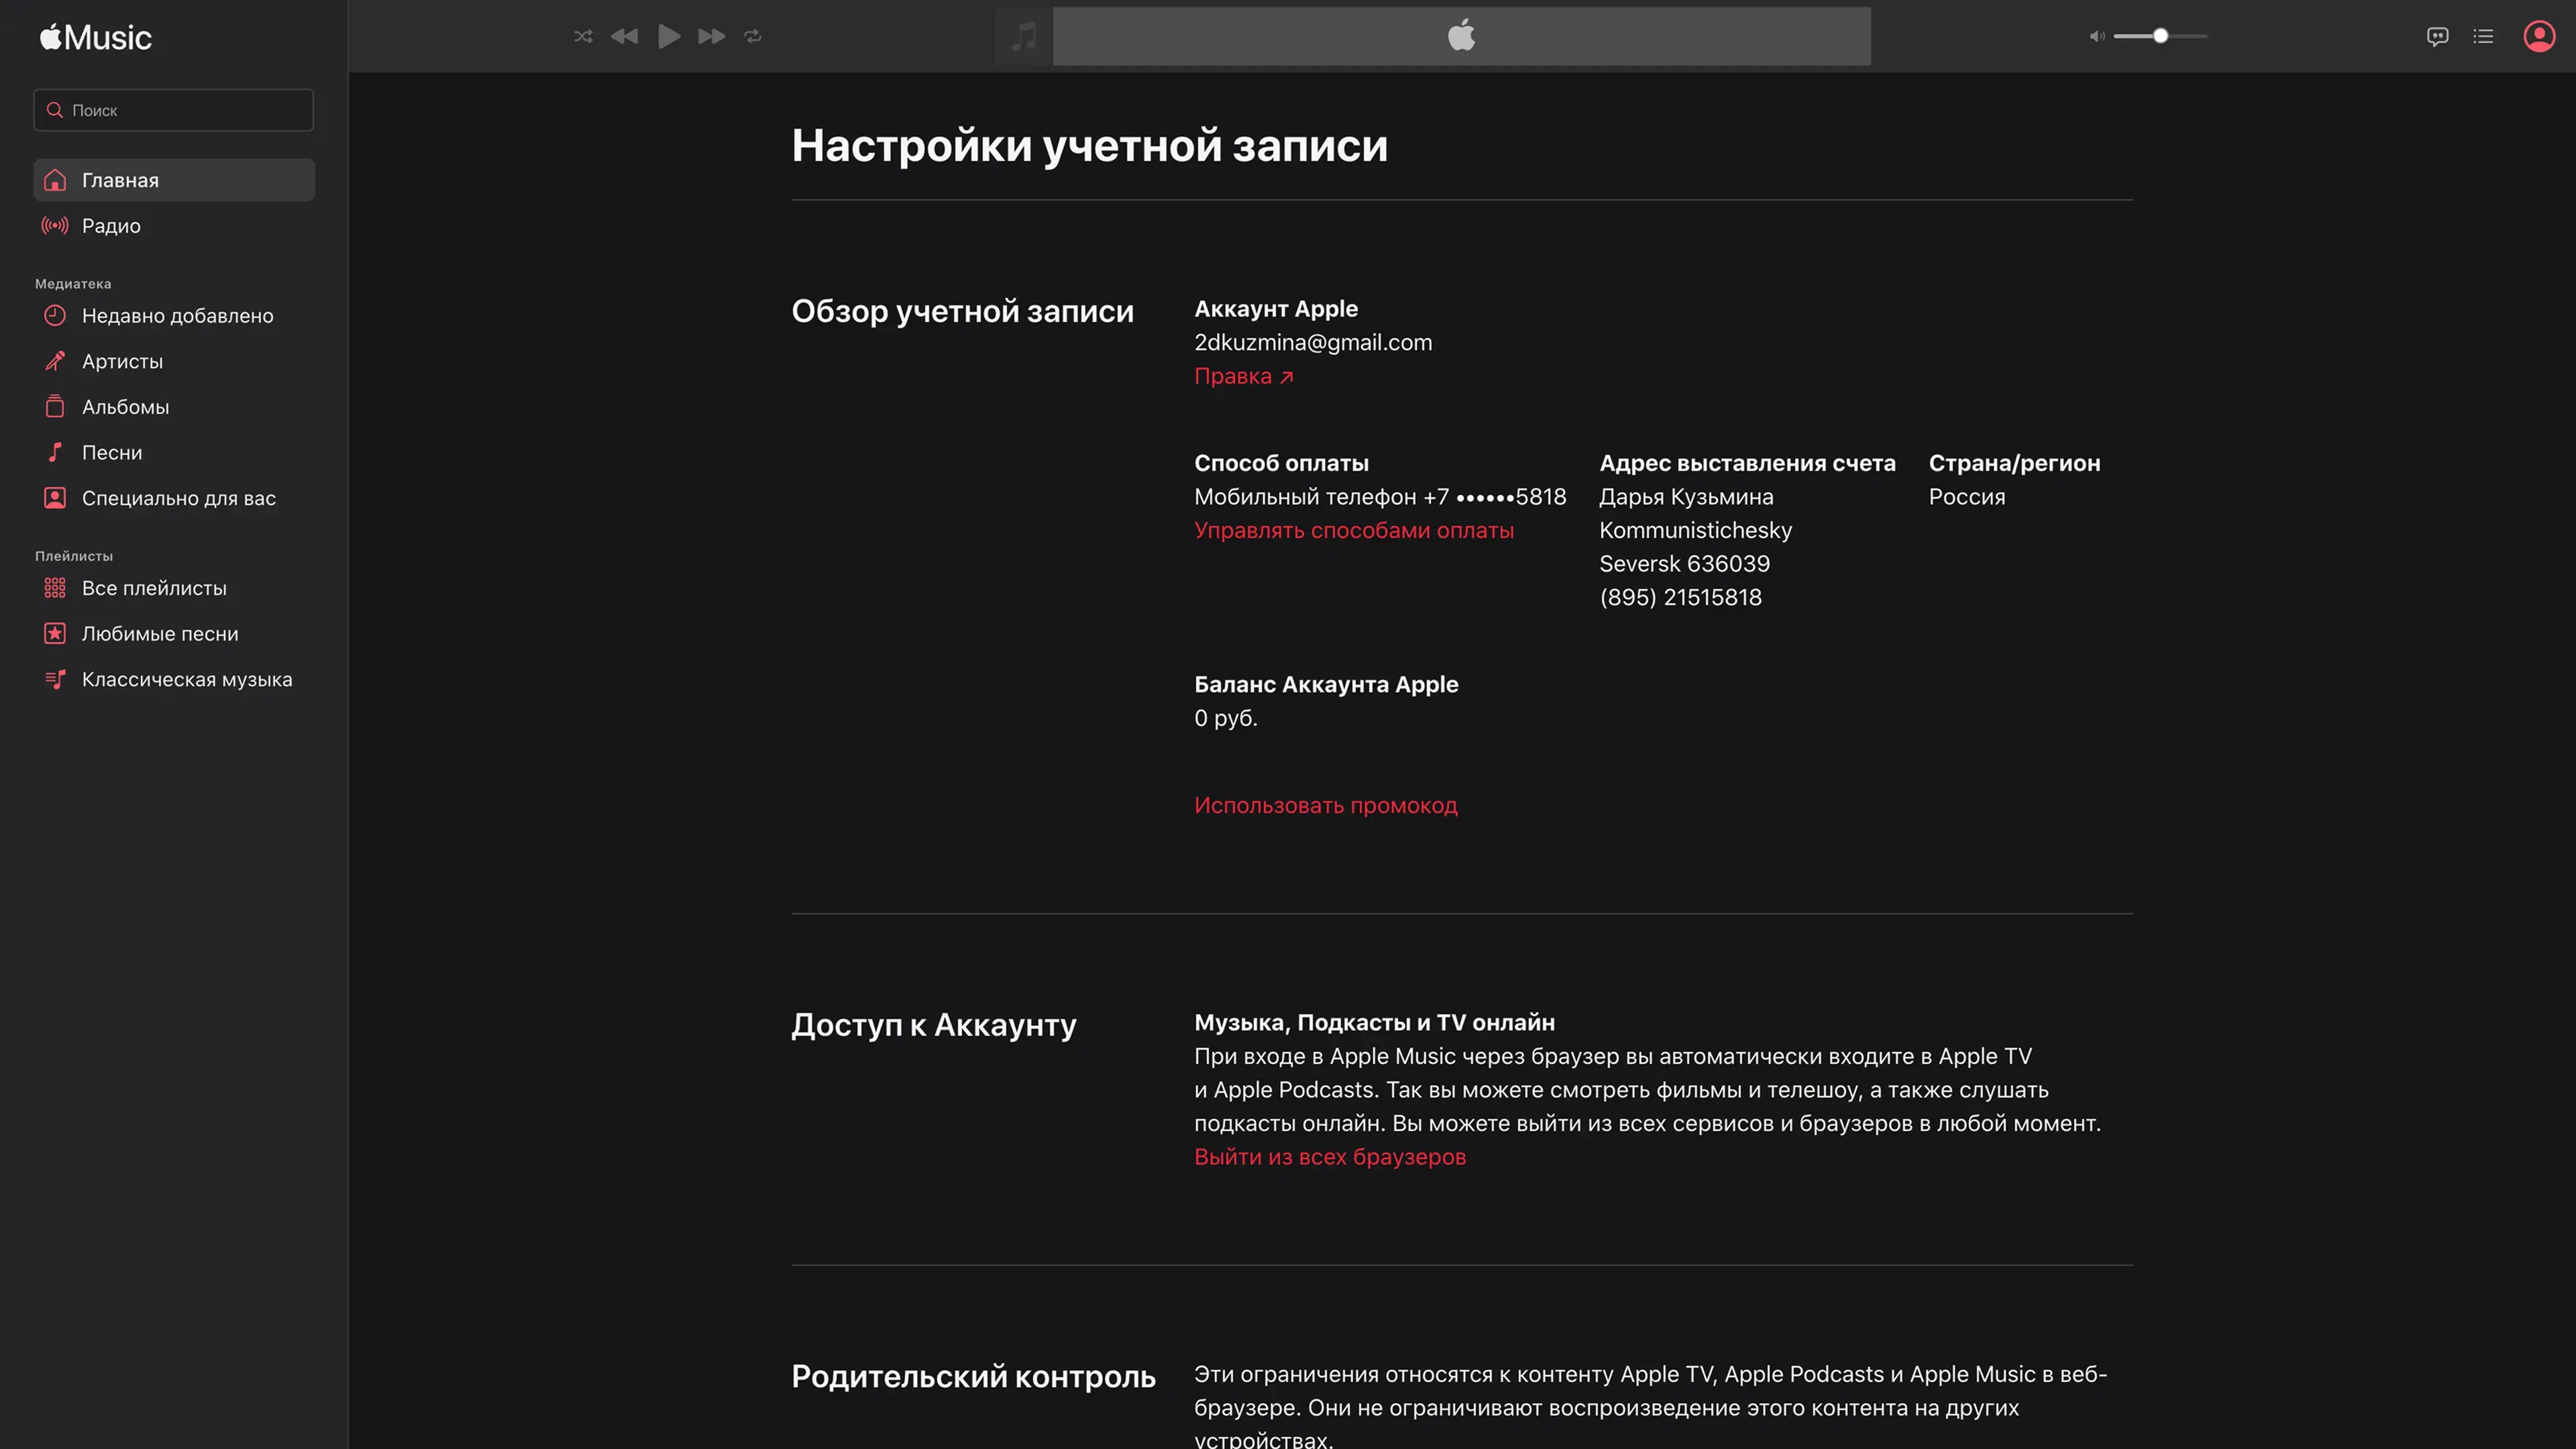Click Управлять способами оплаты link
Image resolution: width=2576 pixels, height=1449 pixels.
[1353, 531]
